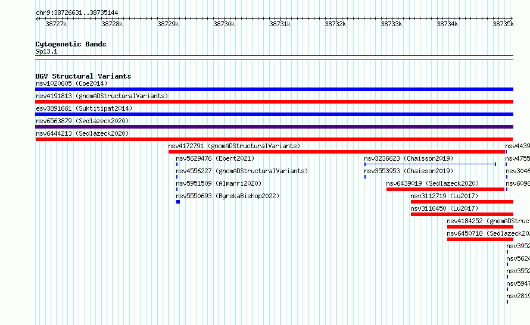Open variant nsv1020605 (Coe2014) label
The image size is (530, 325).
coord(71,83)
